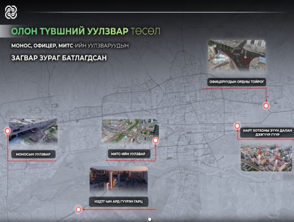Click the ОЛОН ТҮВШНИЙ УУЛЗВАР ТӨСӨЛ title
This screenshot has height=222, width=294.
(85, 31)
